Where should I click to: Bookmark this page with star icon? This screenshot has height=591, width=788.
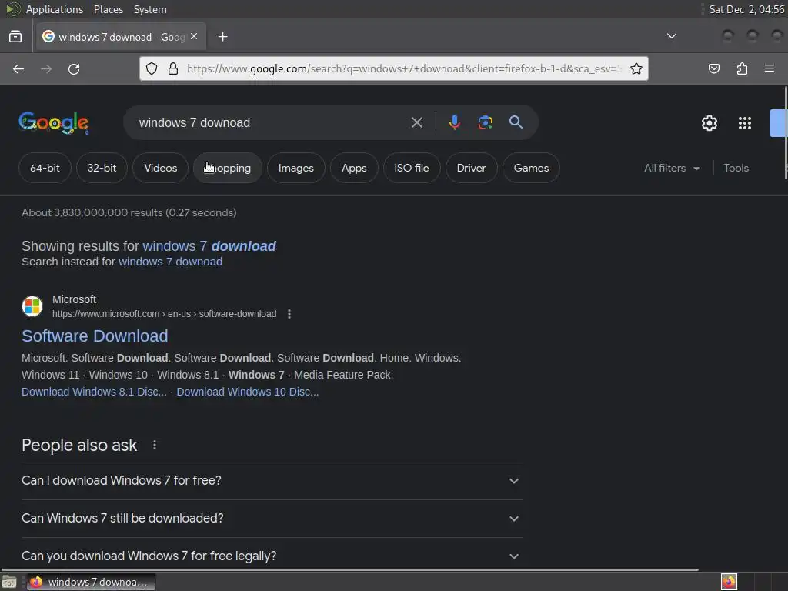(636, 68)
